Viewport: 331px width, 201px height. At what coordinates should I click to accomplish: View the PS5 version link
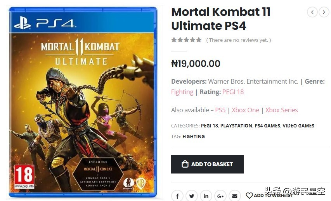(220, 110)
